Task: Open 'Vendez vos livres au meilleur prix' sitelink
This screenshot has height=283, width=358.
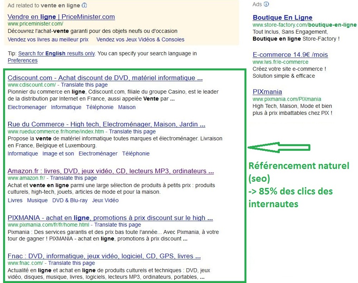Action: [x=48, y=39]
